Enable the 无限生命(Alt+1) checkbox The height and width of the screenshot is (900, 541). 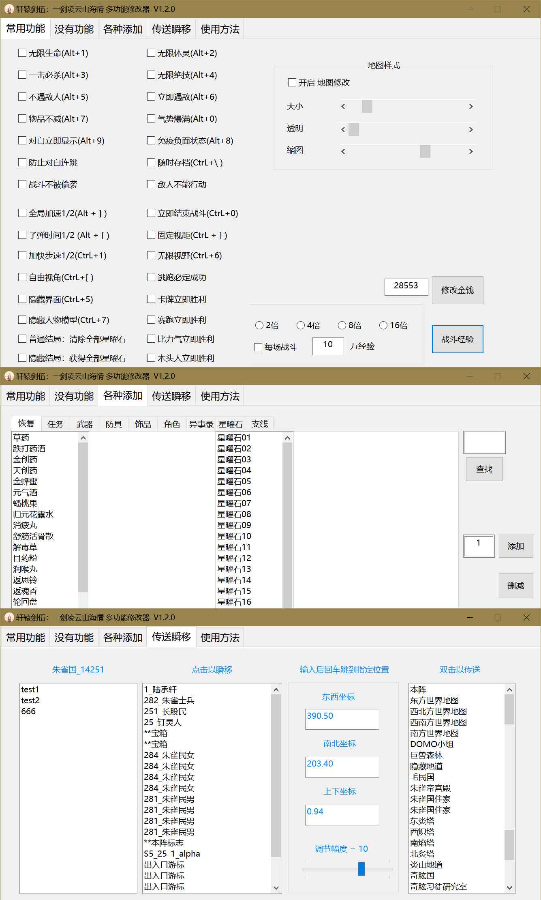pos(23,53)
